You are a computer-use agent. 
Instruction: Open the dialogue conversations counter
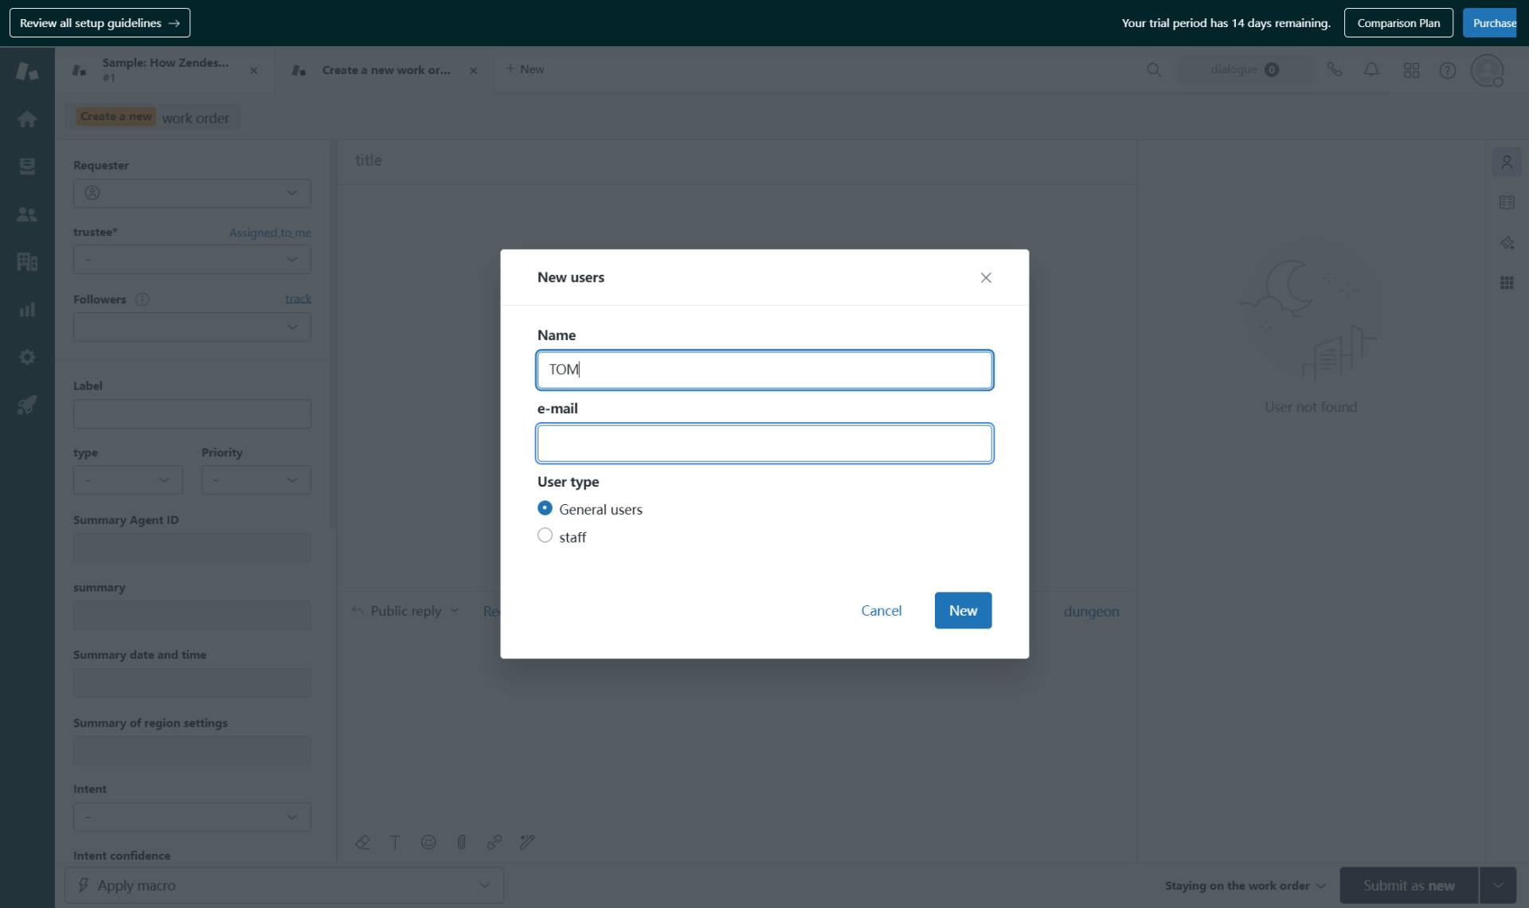pyautogui.click(x=1244, y=70)
